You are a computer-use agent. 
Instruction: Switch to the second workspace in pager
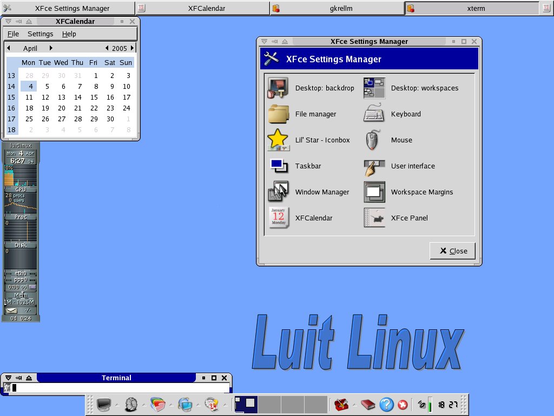click(x=269, y=404)
